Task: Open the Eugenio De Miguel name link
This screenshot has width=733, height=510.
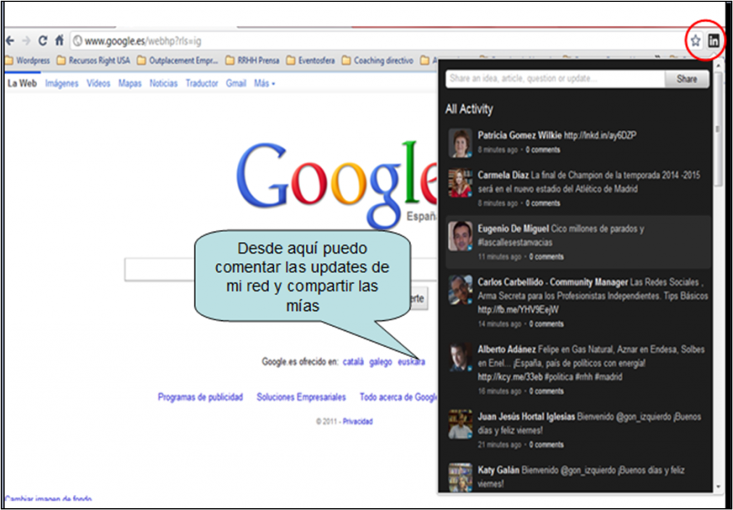Action: coord(513,228)
